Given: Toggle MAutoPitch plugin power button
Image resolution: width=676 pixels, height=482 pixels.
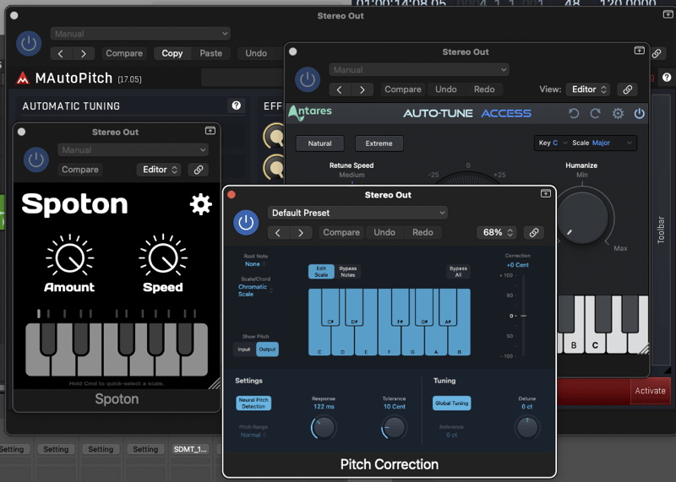Looking at the screenshot, I should point(29,43).
